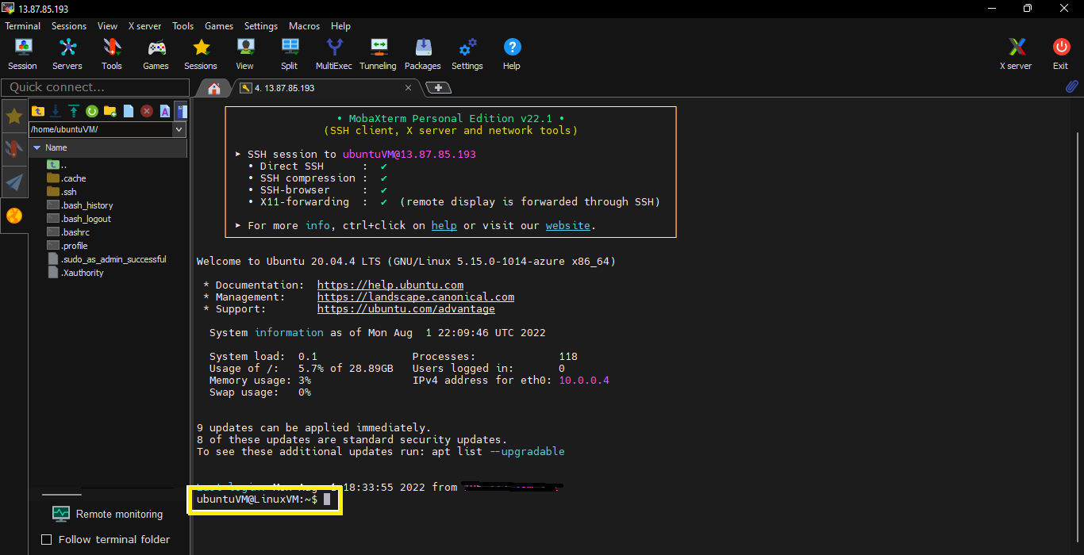
Task: Close the 13.87.85.193 session tab
Action: point(409,88)
